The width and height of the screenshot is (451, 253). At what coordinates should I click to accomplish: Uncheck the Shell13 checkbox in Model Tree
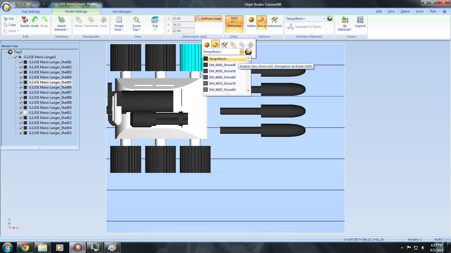click(x=21, y=123)
